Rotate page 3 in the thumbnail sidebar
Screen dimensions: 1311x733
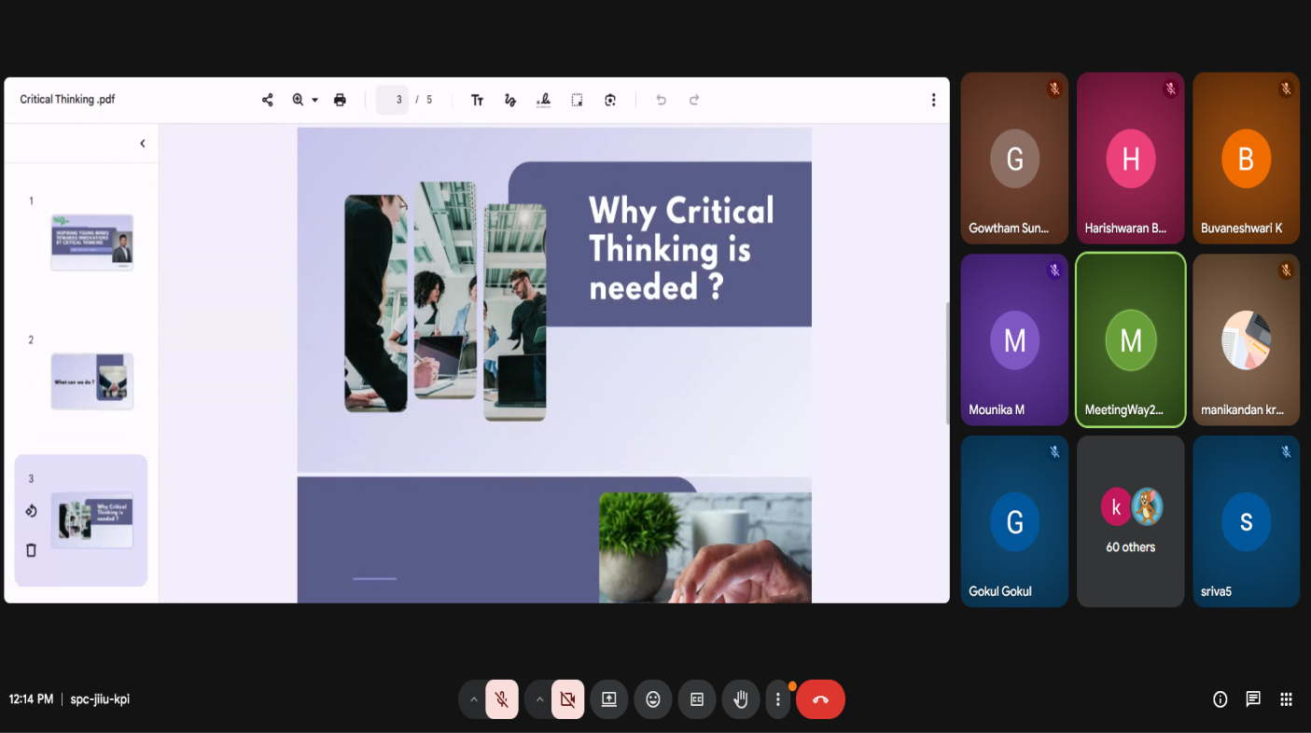point(31,510)
